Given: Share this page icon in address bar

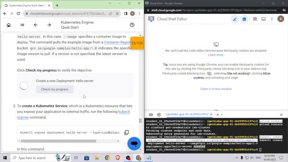Looking at the screenshot, I should (111, 13).
